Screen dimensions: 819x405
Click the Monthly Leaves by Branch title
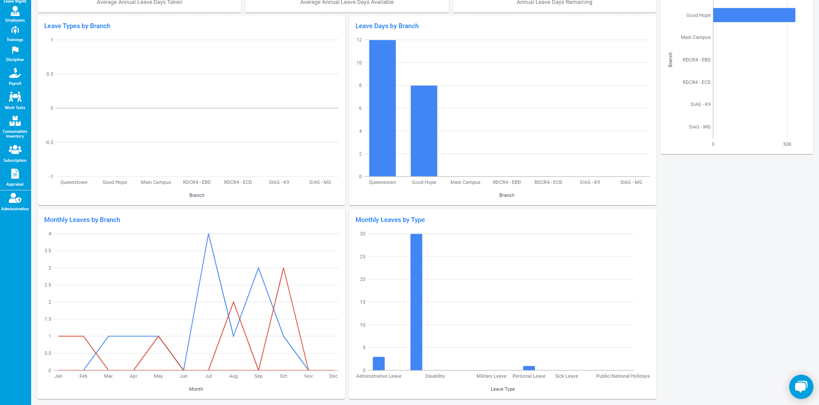(82, 220)
